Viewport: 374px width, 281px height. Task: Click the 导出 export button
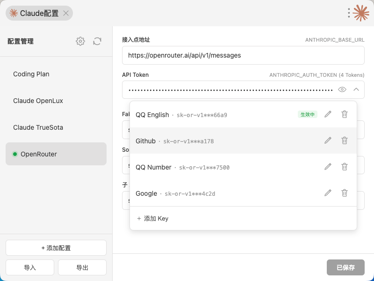(x=82, y=267)
